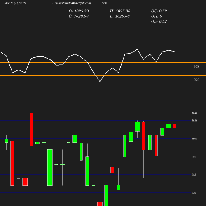Select the low value 'L: 1020.00'
This screenshot has width=206, height=206.
tap(119, 16)
